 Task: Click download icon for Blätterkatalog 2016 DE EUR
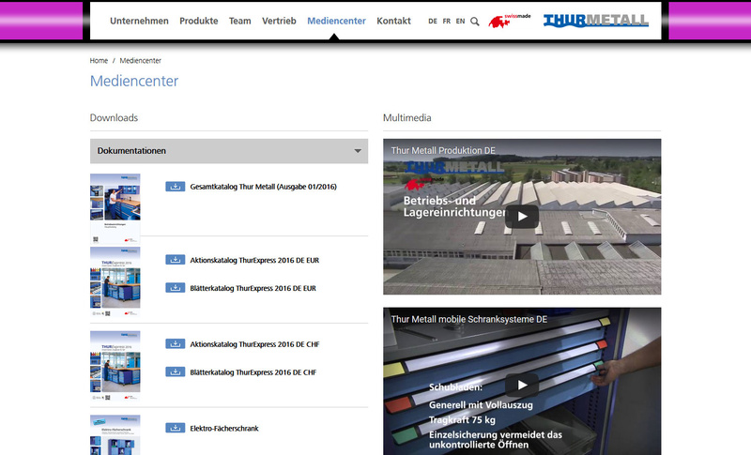175,288
